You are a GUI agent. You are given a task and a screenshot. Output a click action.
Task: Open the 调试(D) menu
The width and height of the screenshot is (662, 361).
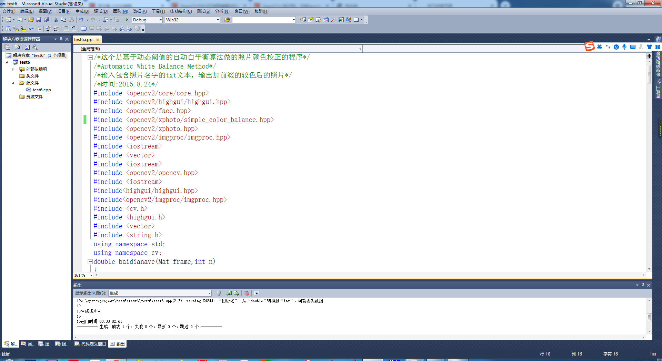coord(101,11)
